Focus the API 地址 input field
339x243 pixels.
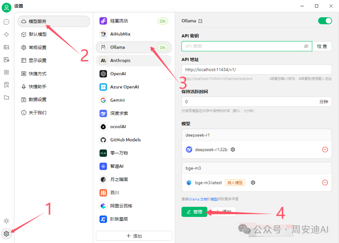257,70
